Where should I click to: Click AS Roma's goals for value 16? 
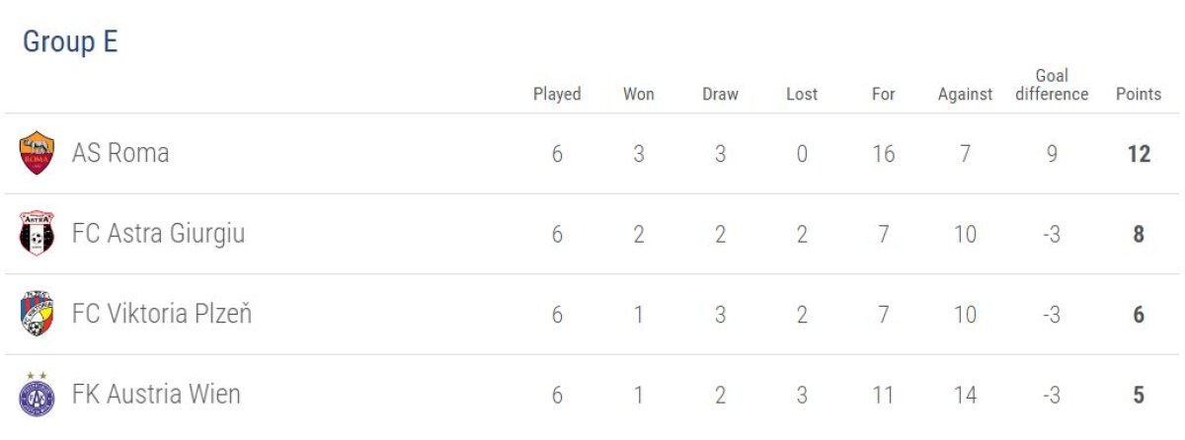[883, 154]
